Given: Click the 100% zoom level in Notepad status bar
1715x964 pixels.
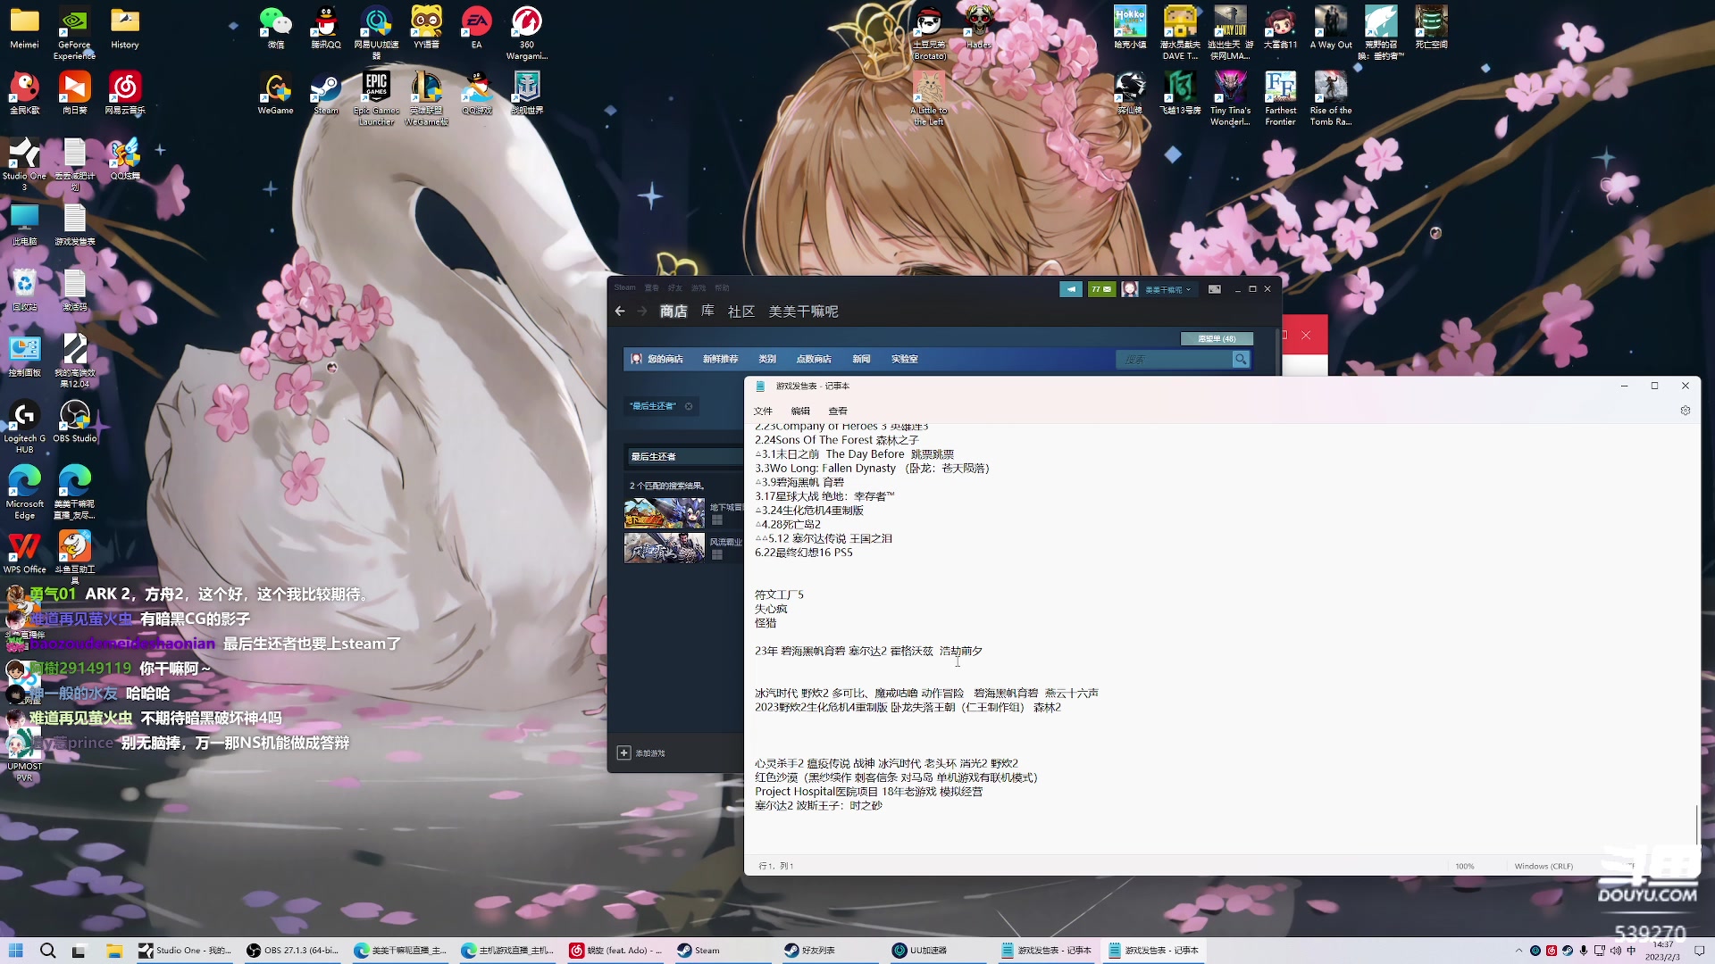Looking at the screenshot, I should (x=1464, y=866).
